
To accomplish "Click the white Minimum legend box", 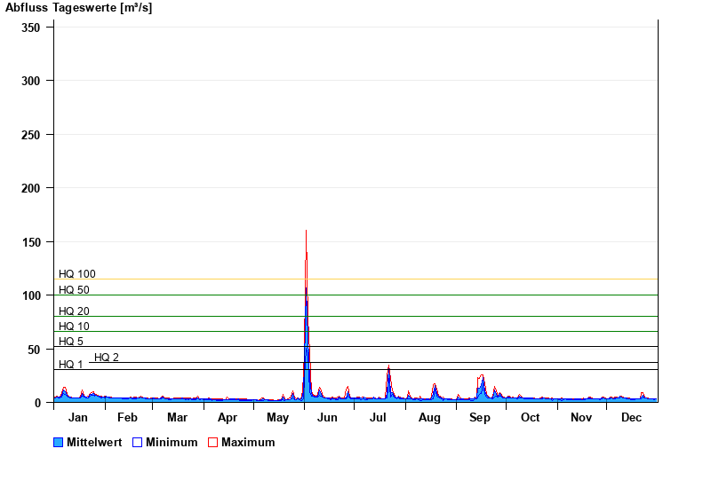I will [x=137, y=443].
